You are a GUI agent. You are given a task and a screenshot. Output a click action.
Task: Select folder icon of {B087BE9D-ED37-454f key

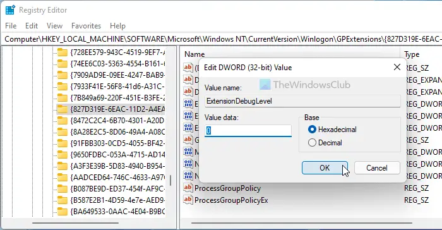63,188
